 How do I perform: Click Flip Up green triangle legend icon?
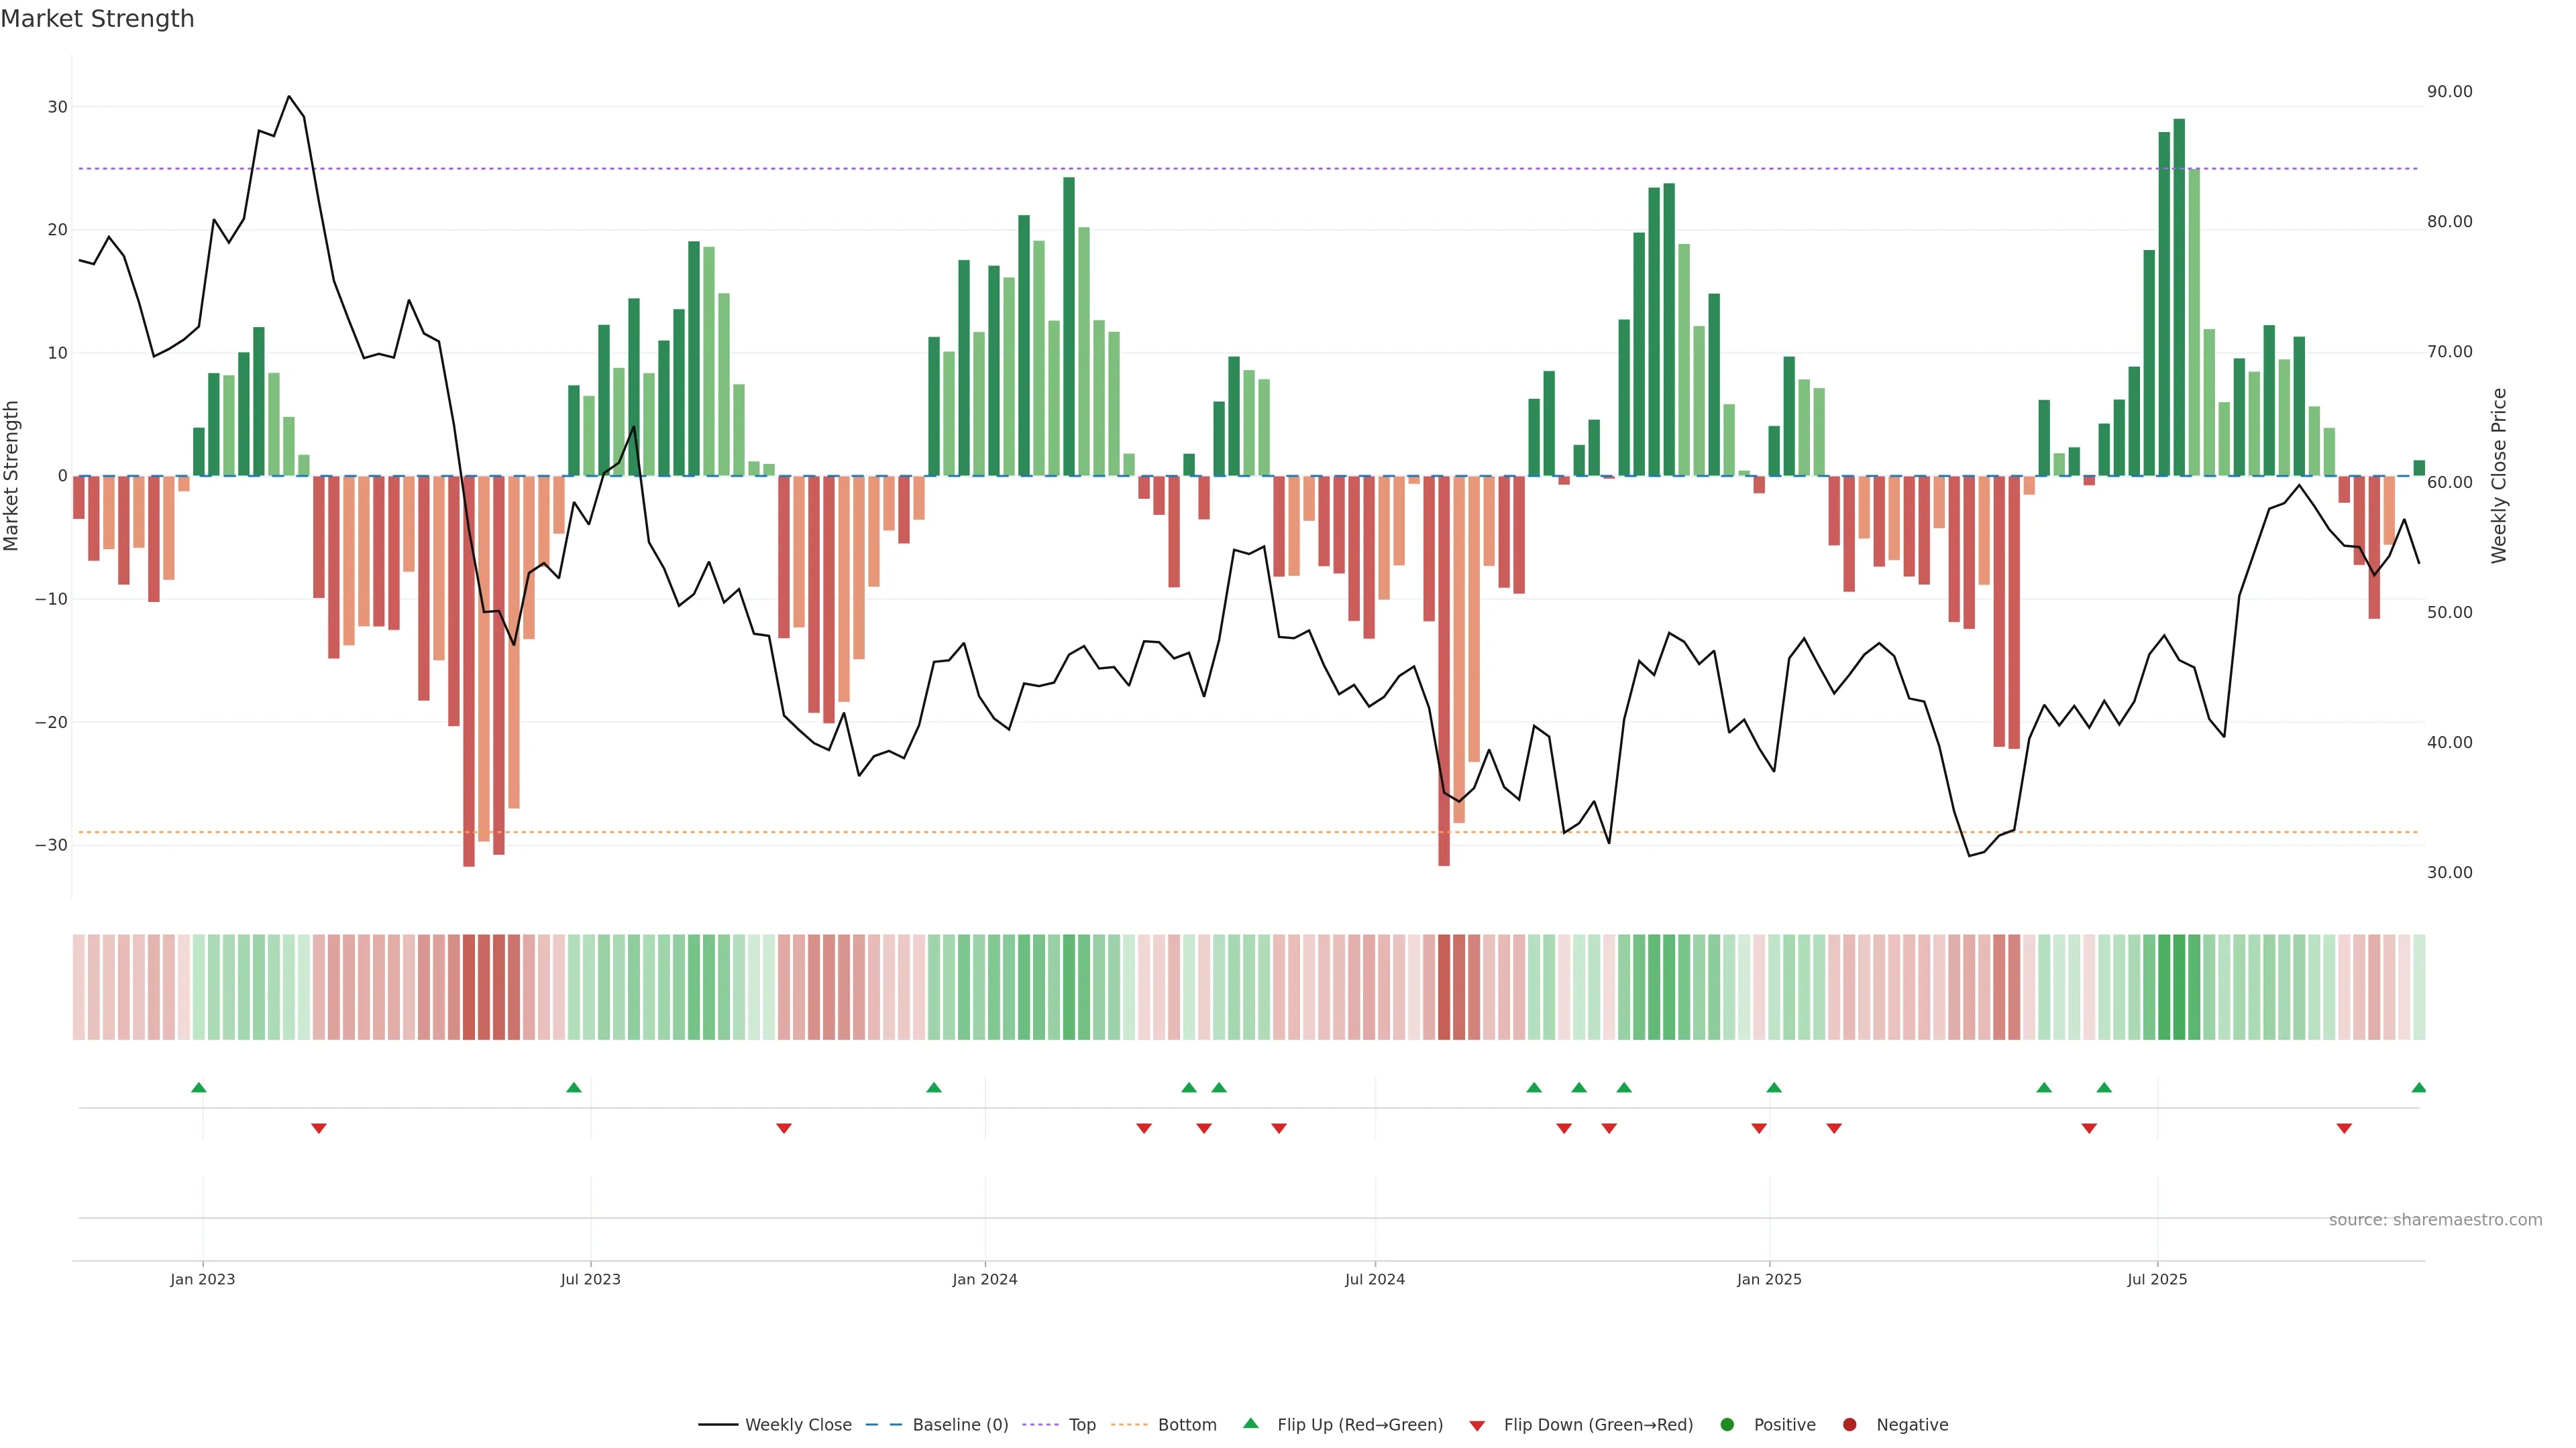1250,1423
